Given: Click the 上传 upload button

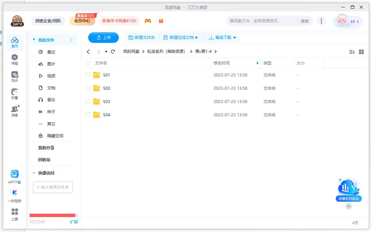Looking at the screenshot, I should pos(103,37).
